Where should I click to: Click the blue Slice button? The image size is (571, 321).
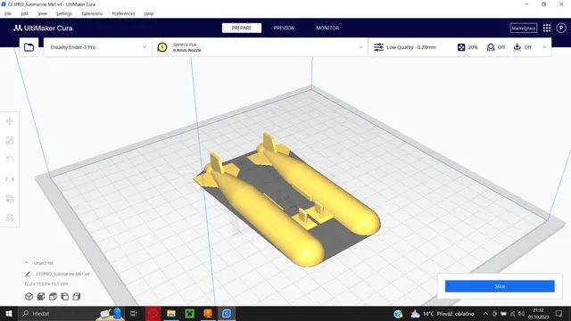click(x=500, y=286)
